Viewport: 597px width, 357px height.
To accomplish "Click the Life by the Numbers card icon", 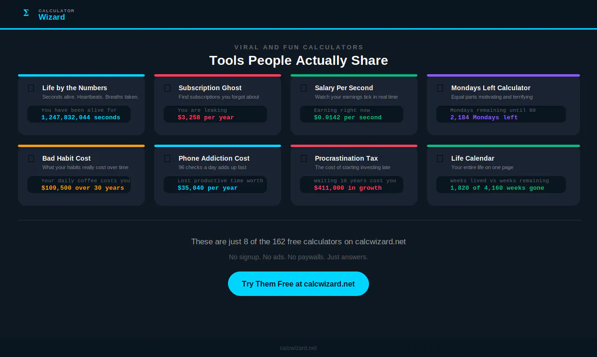I will pyautogui.click(x=31, y=88).
